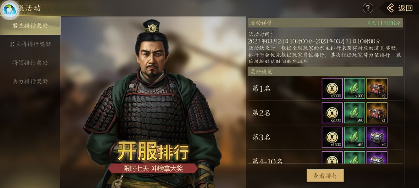
Task: Tap the first place x3000 coin reward
Action: pos(332,89)
